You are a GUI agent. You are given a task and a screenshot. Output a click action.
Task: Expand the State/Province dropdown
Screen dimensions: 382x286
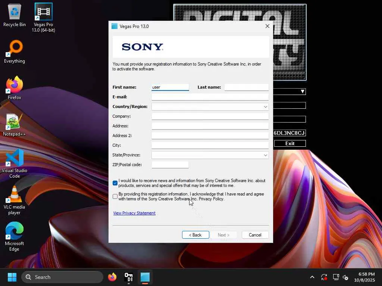point(265,155)
